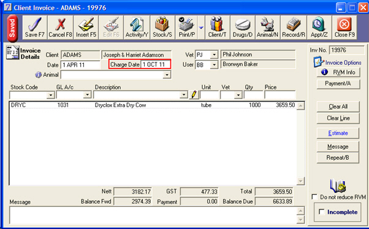The image size is (369, 229).
Task: Click the Clear All button
Action: coord(338,107)
